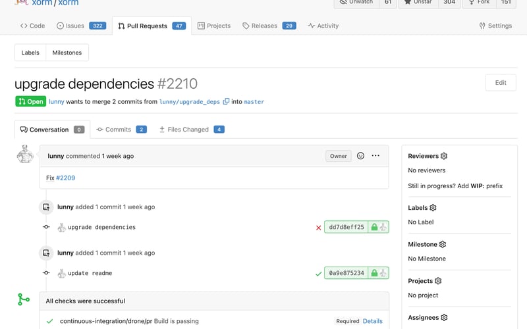Click the Unstar button
527x329 pixels.
tap(418, 3)
